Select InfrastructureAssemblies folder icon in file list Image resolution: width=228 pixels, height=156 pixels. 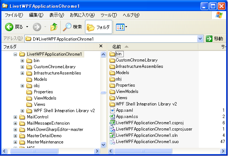click(112, 67)
